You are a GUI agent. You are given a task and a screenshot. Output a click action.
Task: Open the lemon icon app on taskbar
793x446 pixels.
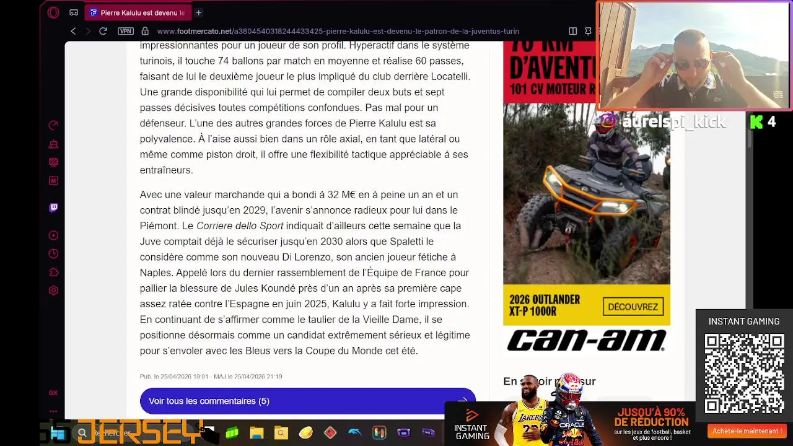pos(305,433)
